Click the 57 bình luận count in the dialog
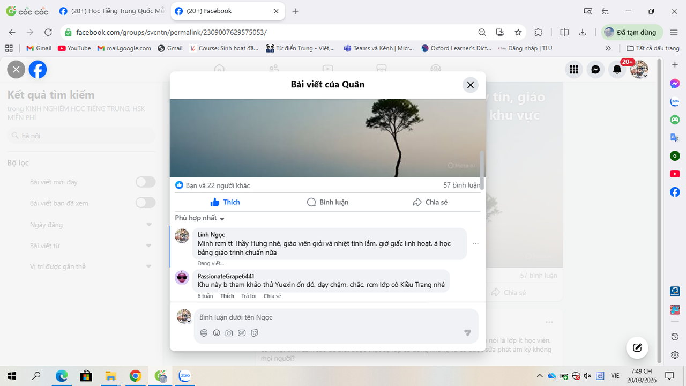This screenshot has width=686, height=386. click(x=461, y=185)
